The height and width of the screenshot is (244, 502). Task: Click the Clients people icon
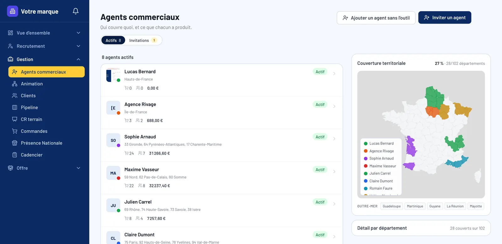14,96
